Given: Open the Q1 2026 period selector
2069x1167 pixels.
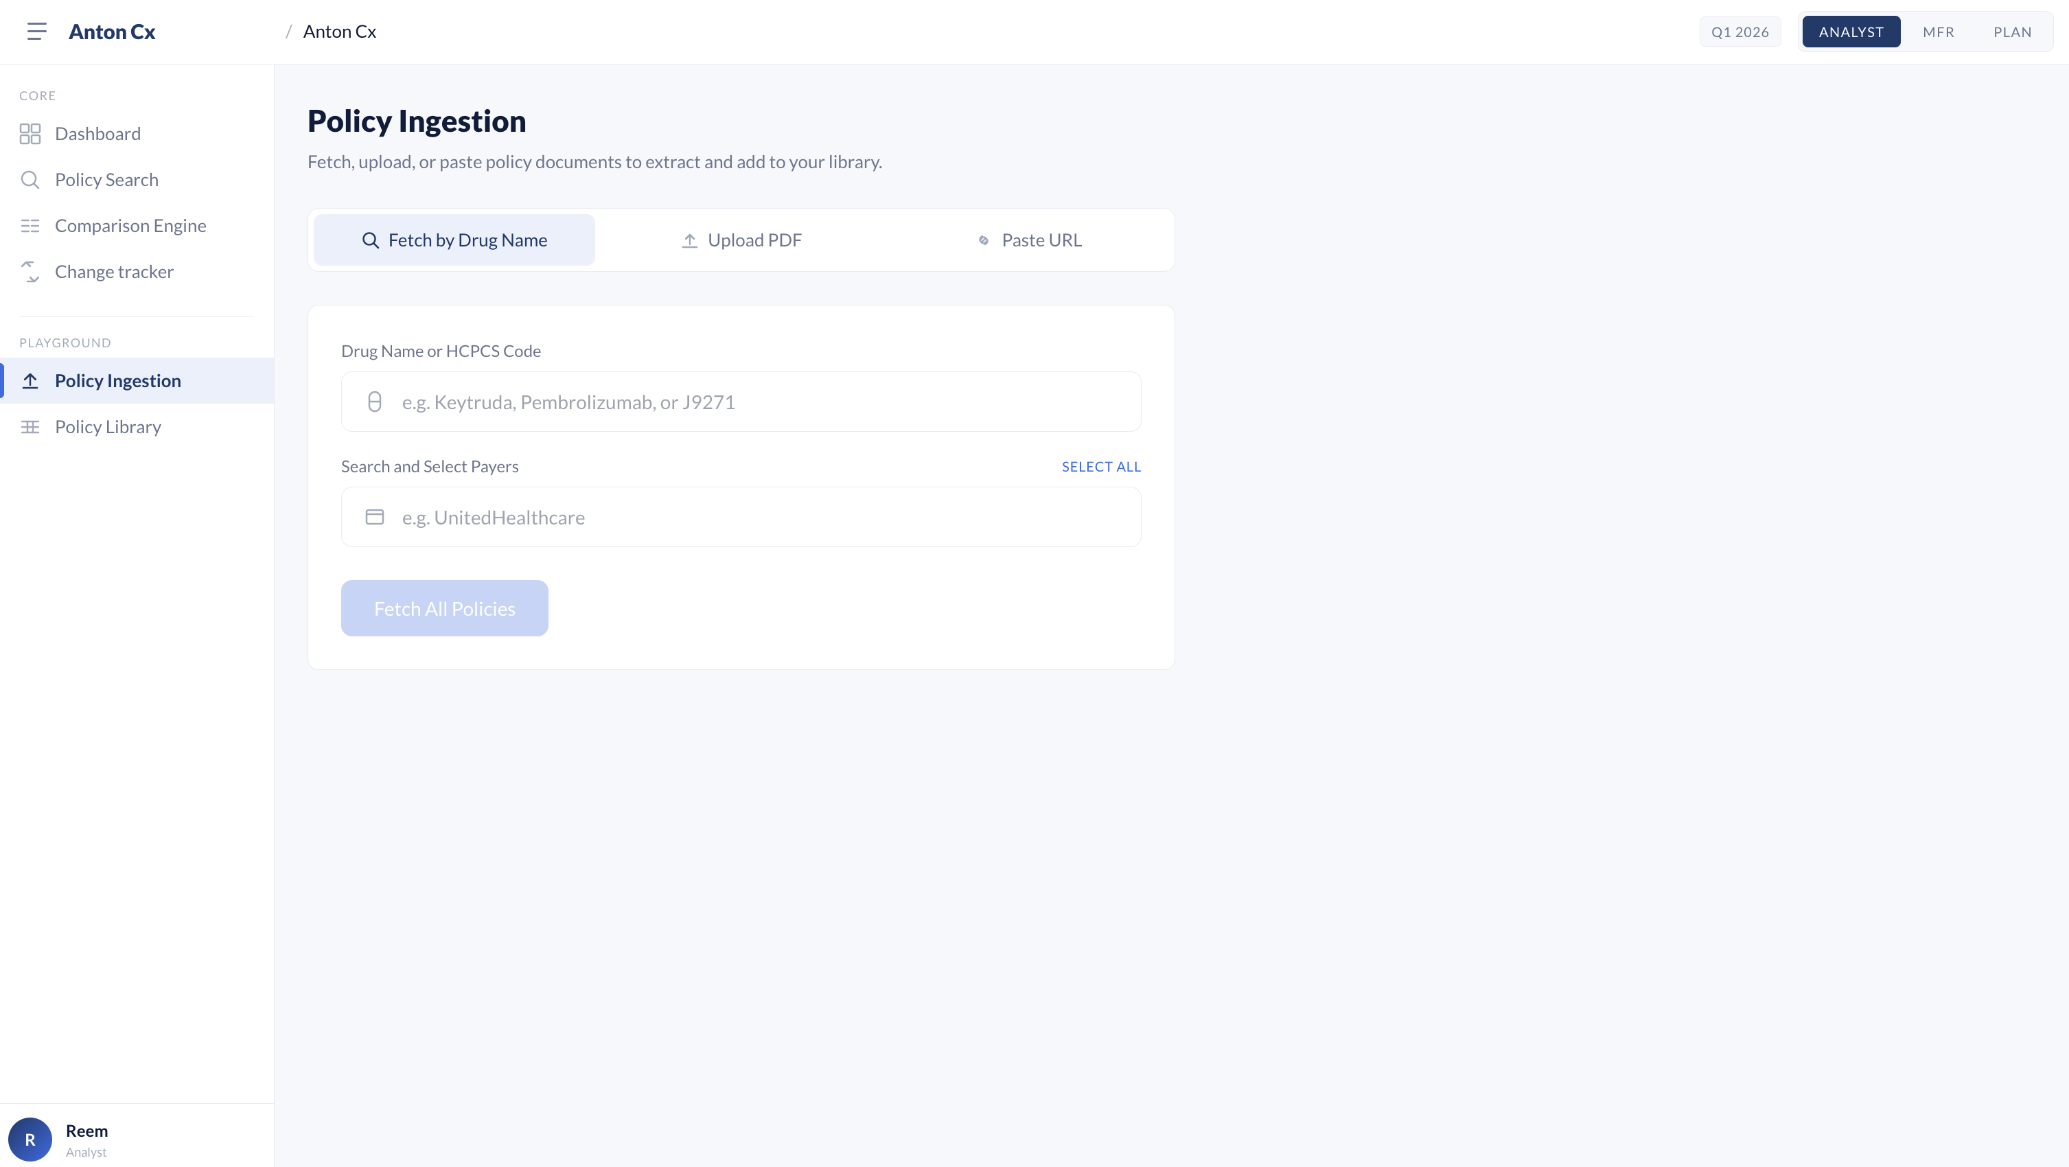Looking at the screenshot, I should [x=1739, y=32].
